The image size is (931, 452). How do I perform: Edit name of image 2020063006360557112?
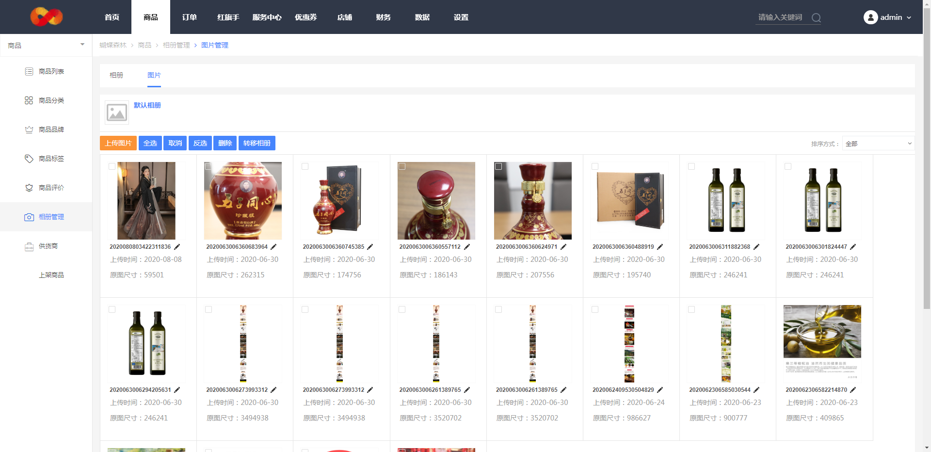pyautogui.click(x=466, y=247)
